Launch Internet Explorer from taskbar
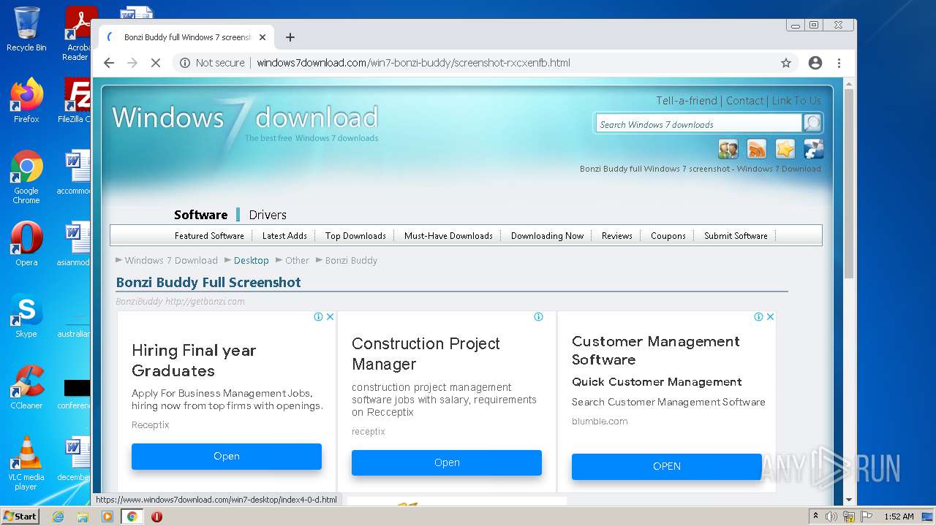 58,517
